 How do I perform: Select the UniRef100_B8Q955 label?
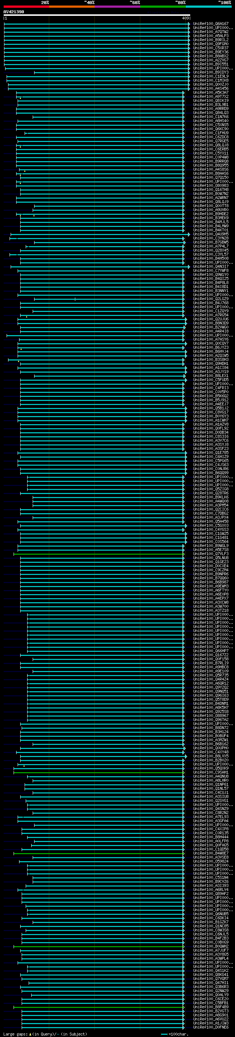211,166
